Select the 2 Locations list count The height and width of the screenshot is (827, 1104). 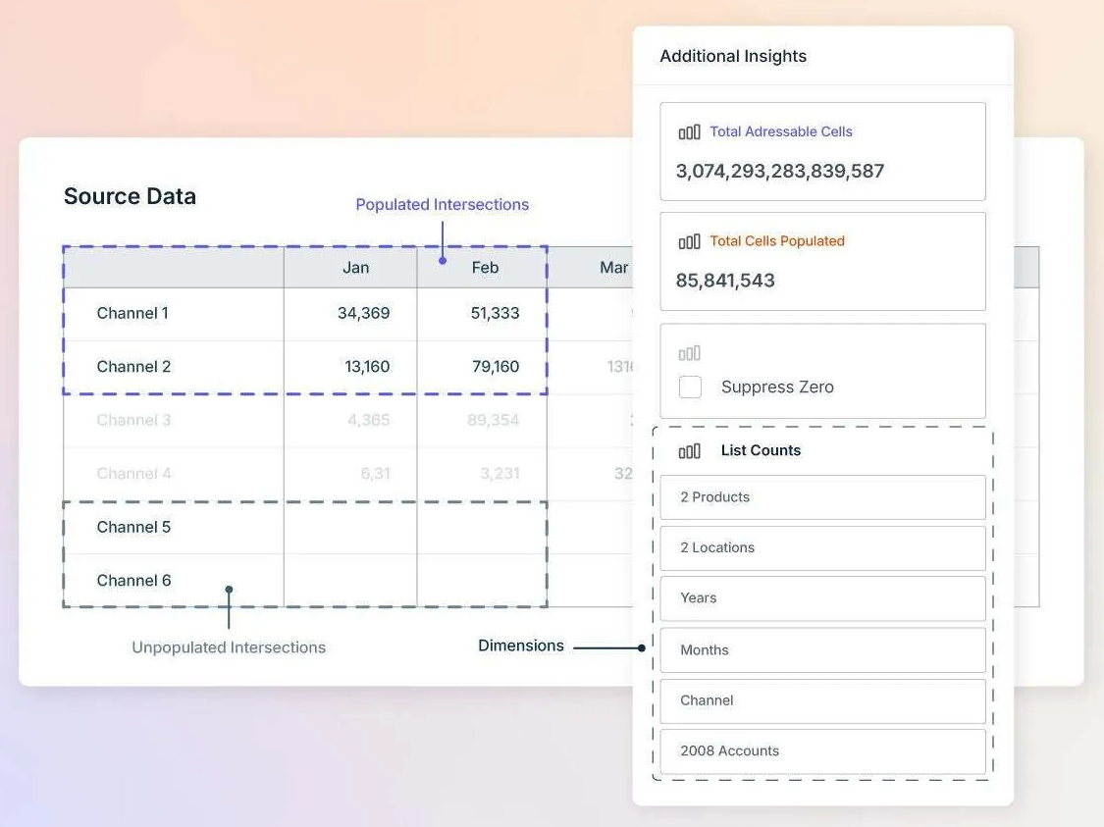822,547
